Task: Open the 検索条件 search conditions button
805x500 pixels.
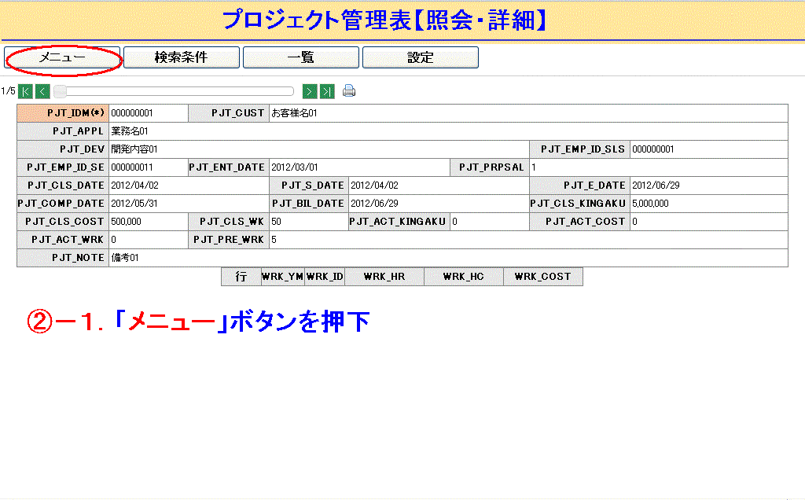Action: point(181,57)
